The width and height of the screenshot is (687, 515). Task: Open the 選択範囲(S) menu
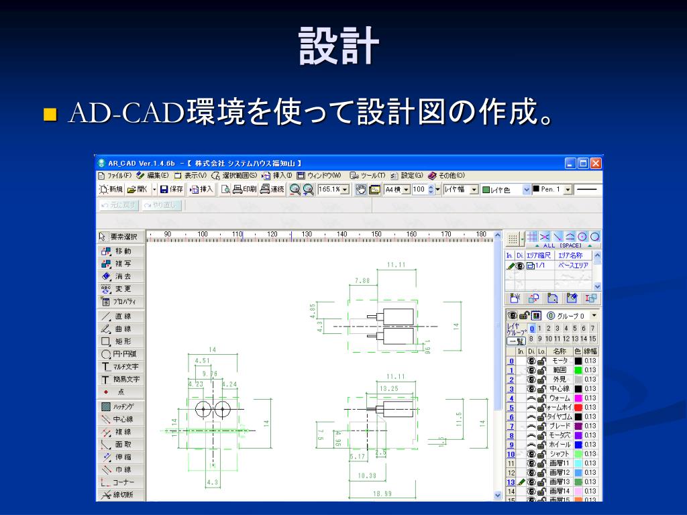[234, 176]
